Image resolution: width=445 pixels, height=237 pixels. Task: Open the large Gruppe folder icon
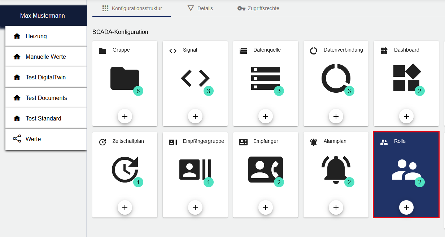pyautogui.click(x=125, y=78)
